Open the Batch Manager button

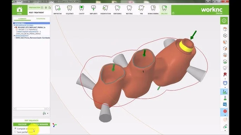[x=41, y=125]
